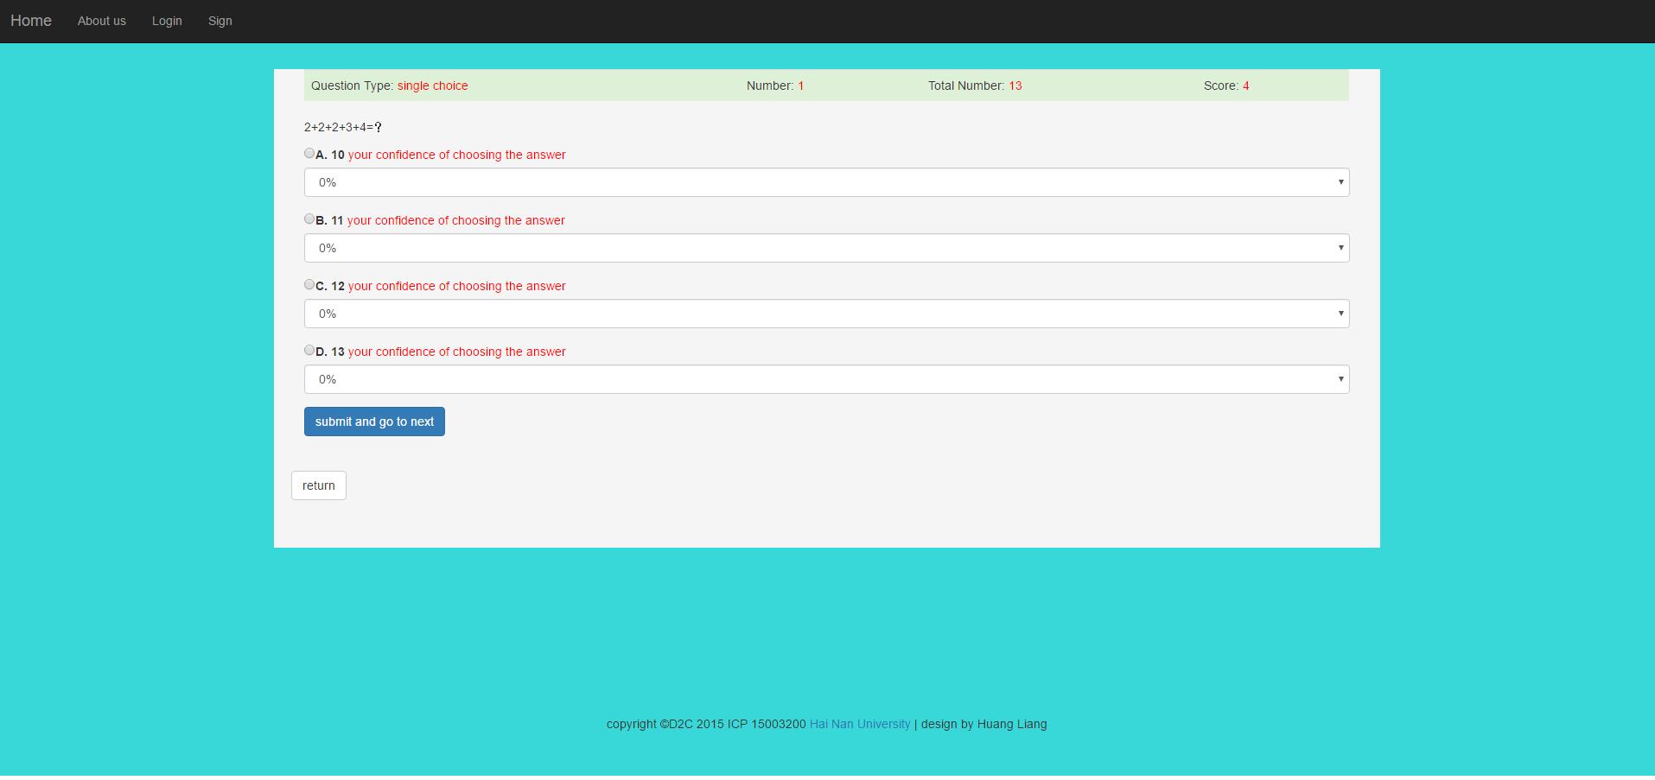Click the question text 2+2+2+3+4=?

point(343,127)
